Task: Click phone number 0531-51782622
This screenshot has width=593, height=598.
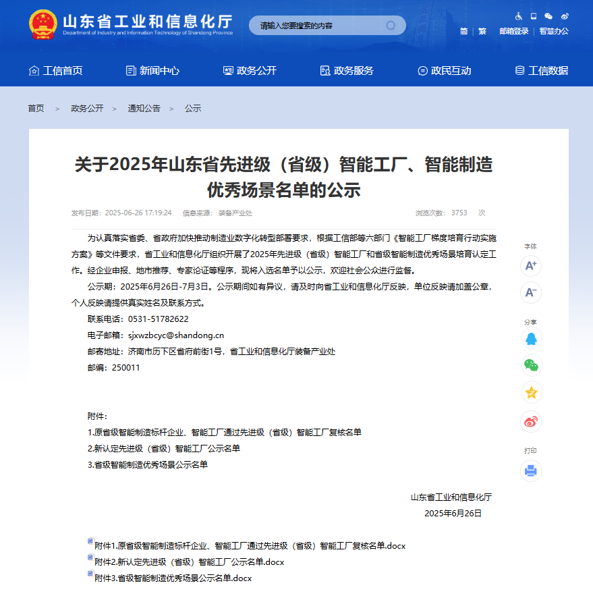Action: [158, 319]
